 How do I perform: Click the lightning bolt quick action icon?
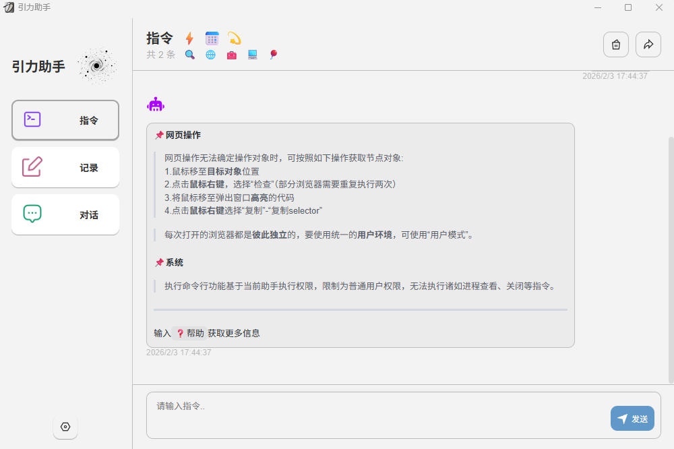[x=189, y=38]
